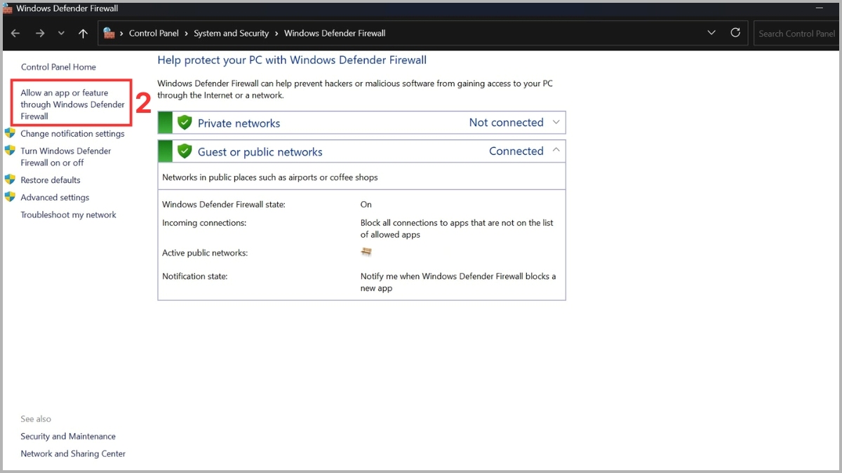Click the Forward navigation arrow
The height and width of the screenshot is (473, 842).
coord(40,33)
